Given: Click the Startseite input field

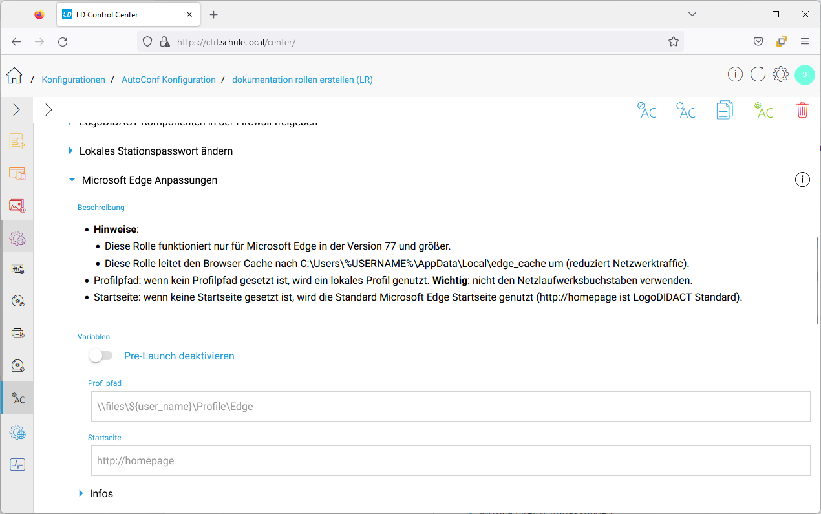Looking at the screenshot, I should [451, 460].
